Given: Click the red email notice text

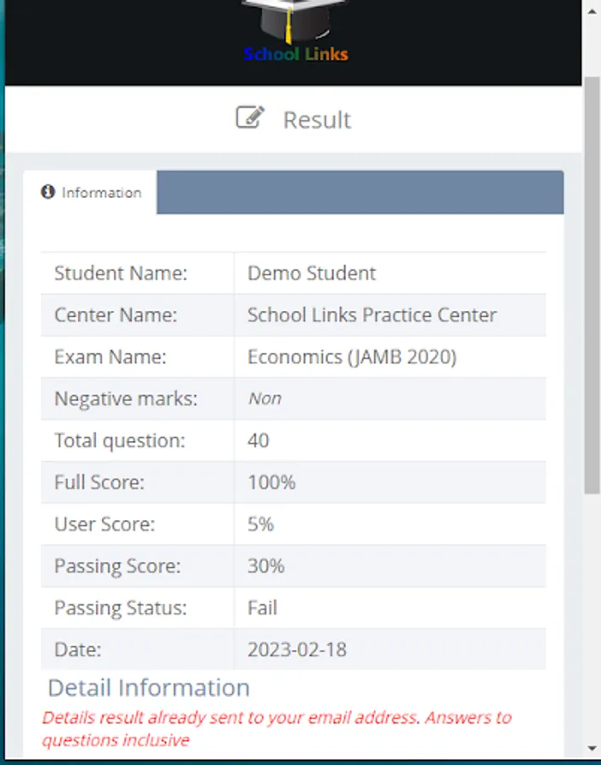Looking at the screenshot, I should tap(276, 728).
